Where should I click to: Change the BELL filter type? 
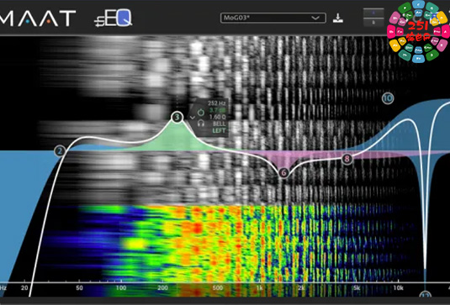220,124
